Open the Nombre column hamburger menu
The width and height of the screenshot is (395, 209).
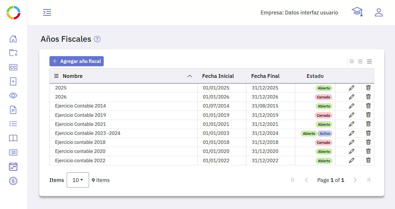click(57, 76)
